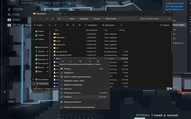Cut the file using toolbar scissors icon
The width and height of the screenshot is (191, 119).
click(x=49, y=25)
